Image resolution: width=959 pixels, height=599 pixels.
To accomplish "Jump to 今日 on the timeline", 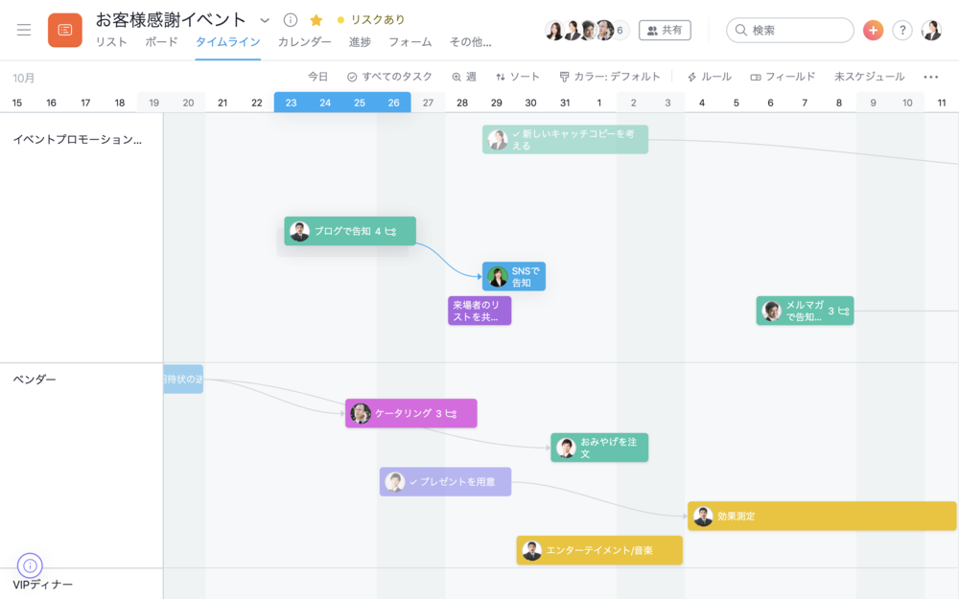I will [317, 77].
